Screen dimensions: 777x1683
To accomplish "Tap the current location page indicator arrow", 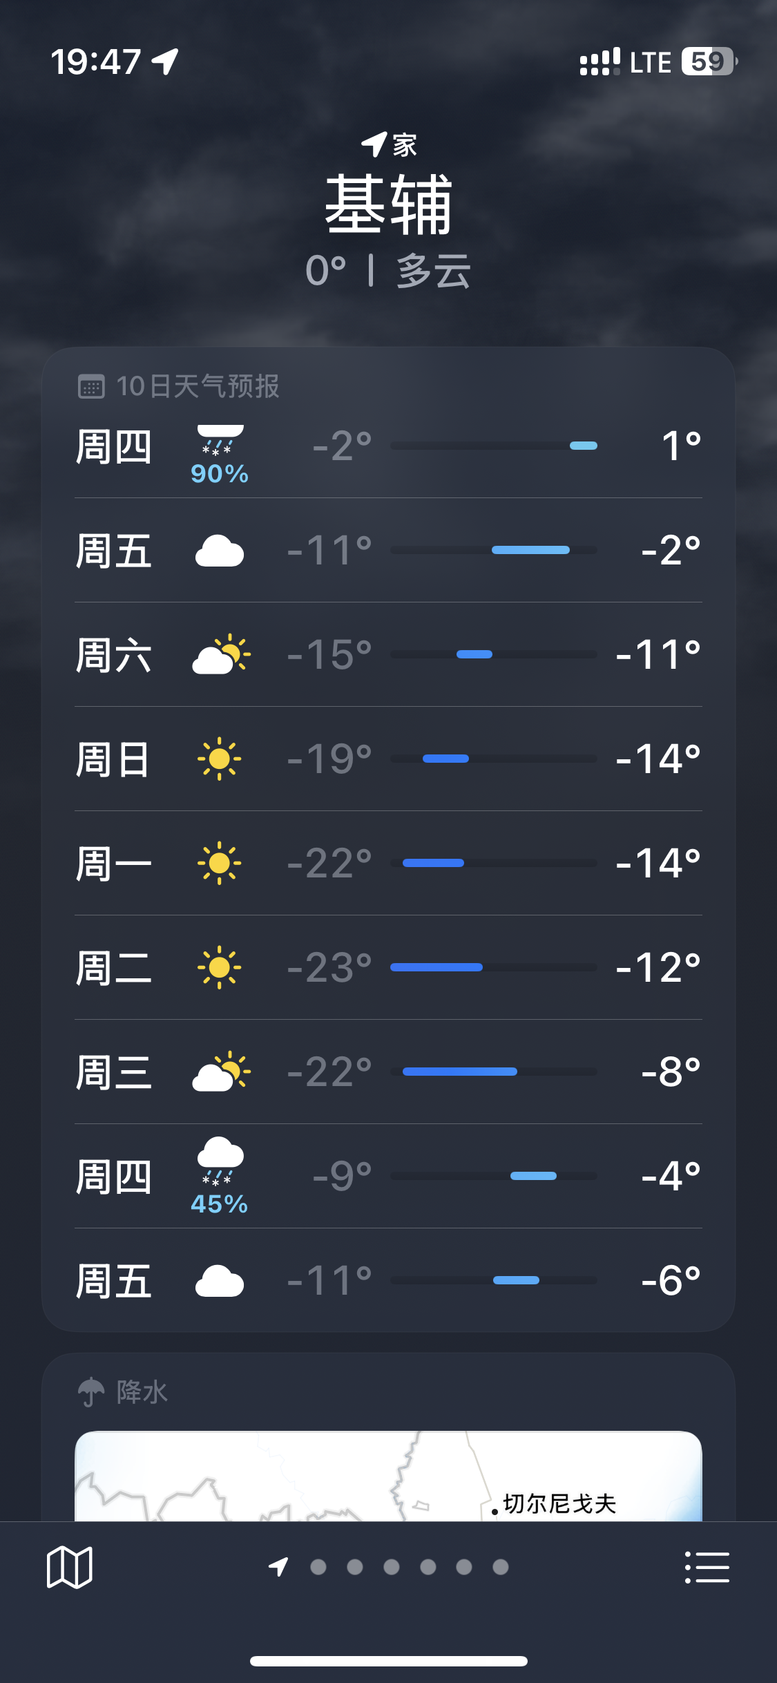I will [x=278, y=1567].
